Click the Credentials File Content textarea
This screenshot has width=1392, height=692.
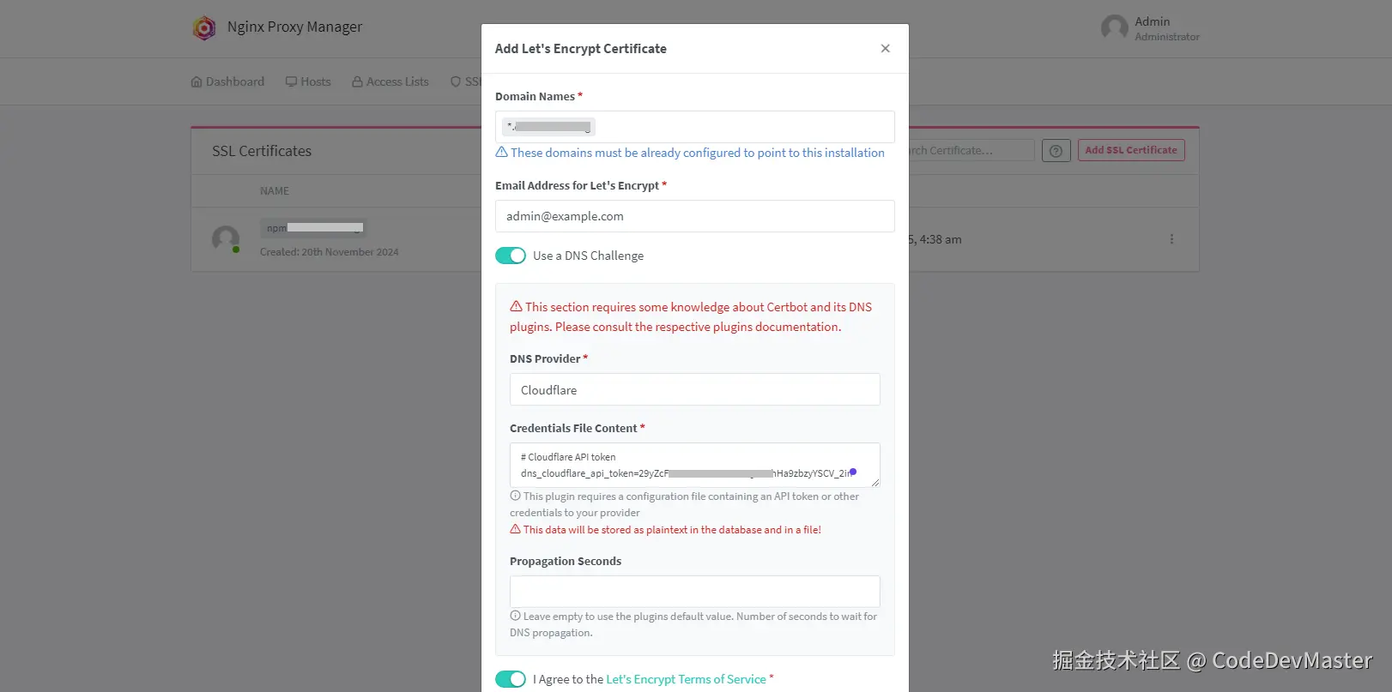(x=695, y=465)
